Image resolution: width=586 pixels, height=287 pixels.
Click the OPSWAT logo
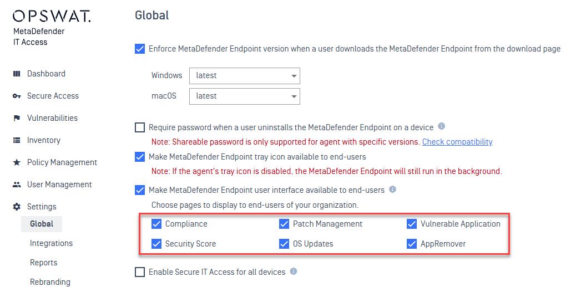pyautogui.click(x=51, y=17)
